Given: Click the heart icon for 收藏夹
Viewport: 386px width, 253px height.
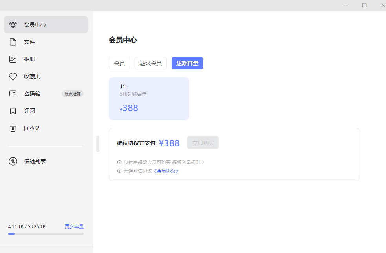Looking at the screenshot, I should [13, 76].
